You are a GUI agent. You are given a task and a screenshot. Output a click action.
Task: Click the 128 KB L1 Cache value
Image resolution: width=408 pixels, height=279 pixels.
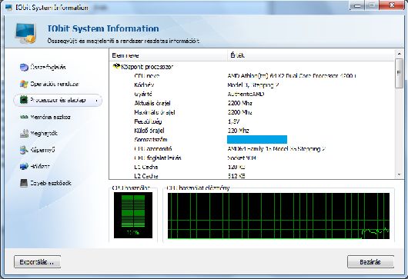click(x=236, y=167)
